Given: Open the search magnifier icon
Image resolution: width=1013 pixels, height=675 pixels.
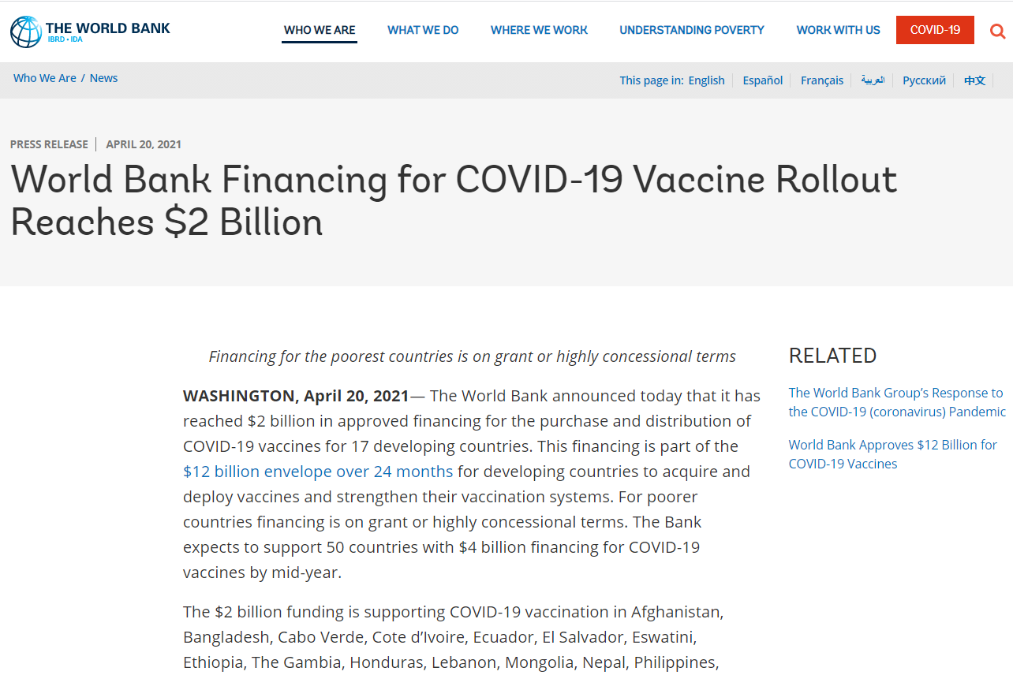Looking at the screenshot, I should click(x=997, y=31).
